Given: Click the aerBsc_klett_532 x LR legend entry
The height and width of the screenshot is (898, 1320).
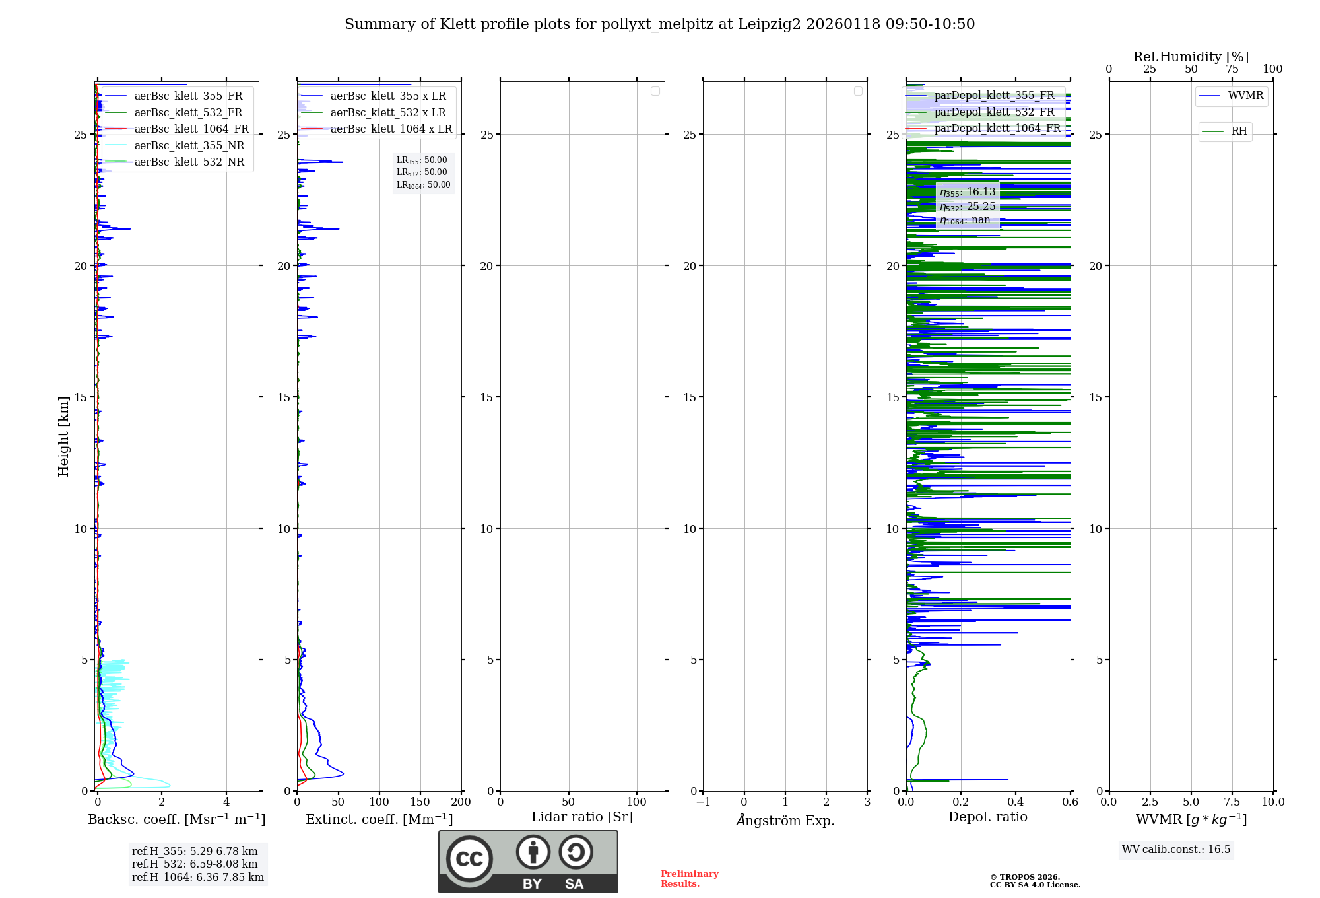Looking at the screenshot, I should tap(387, 112).
